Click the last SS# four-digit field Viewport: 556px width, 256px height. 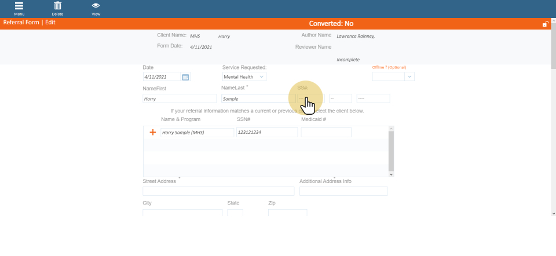tap(373, 98)
